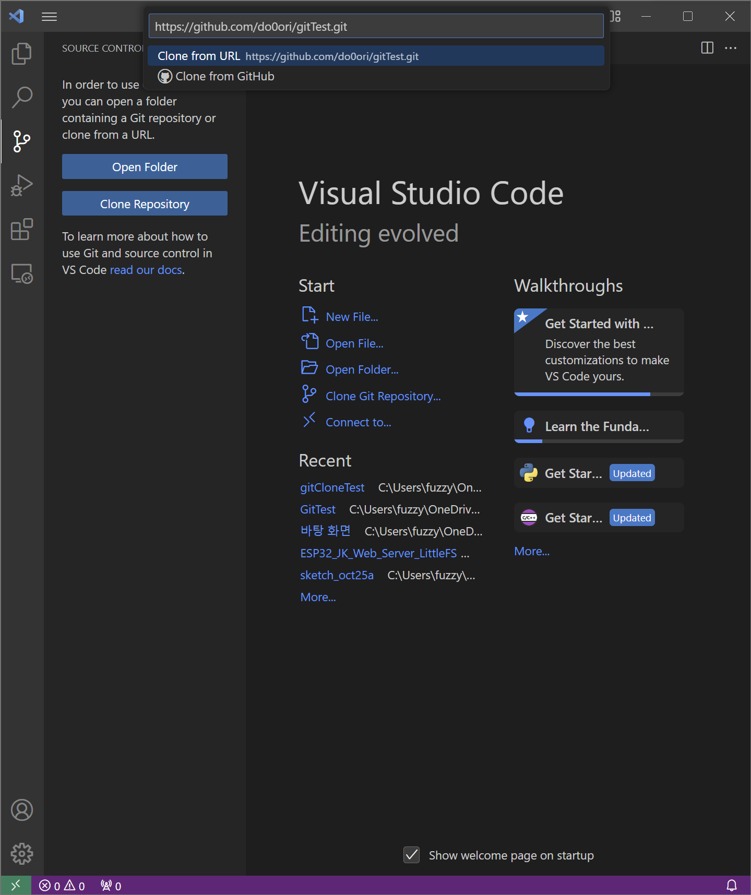Image resolution: width=751 pixels, height=895 pixels.
Task: Open notifications bell in status bar
Action: point(732,885)
